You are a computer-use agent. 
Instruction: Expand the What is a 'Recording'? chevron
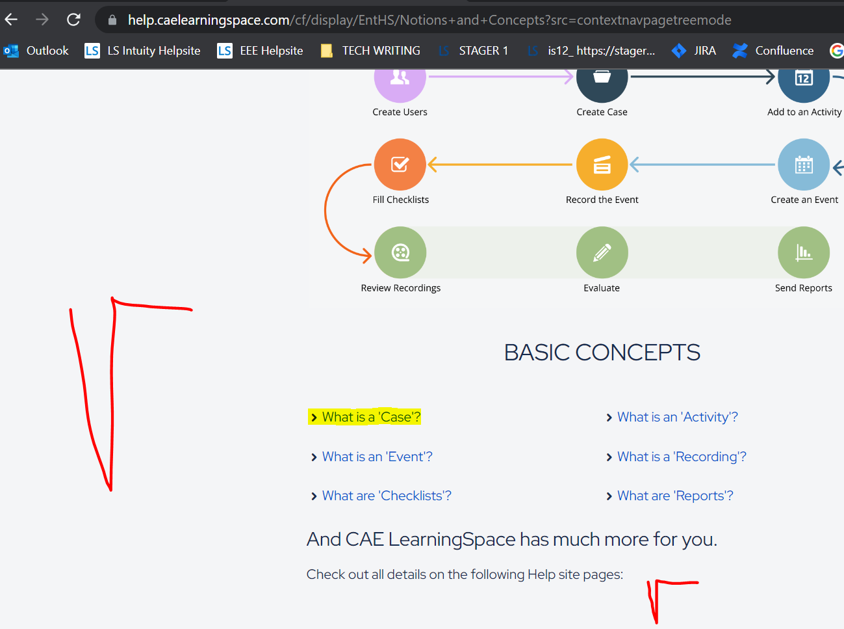tap(609, 457)
